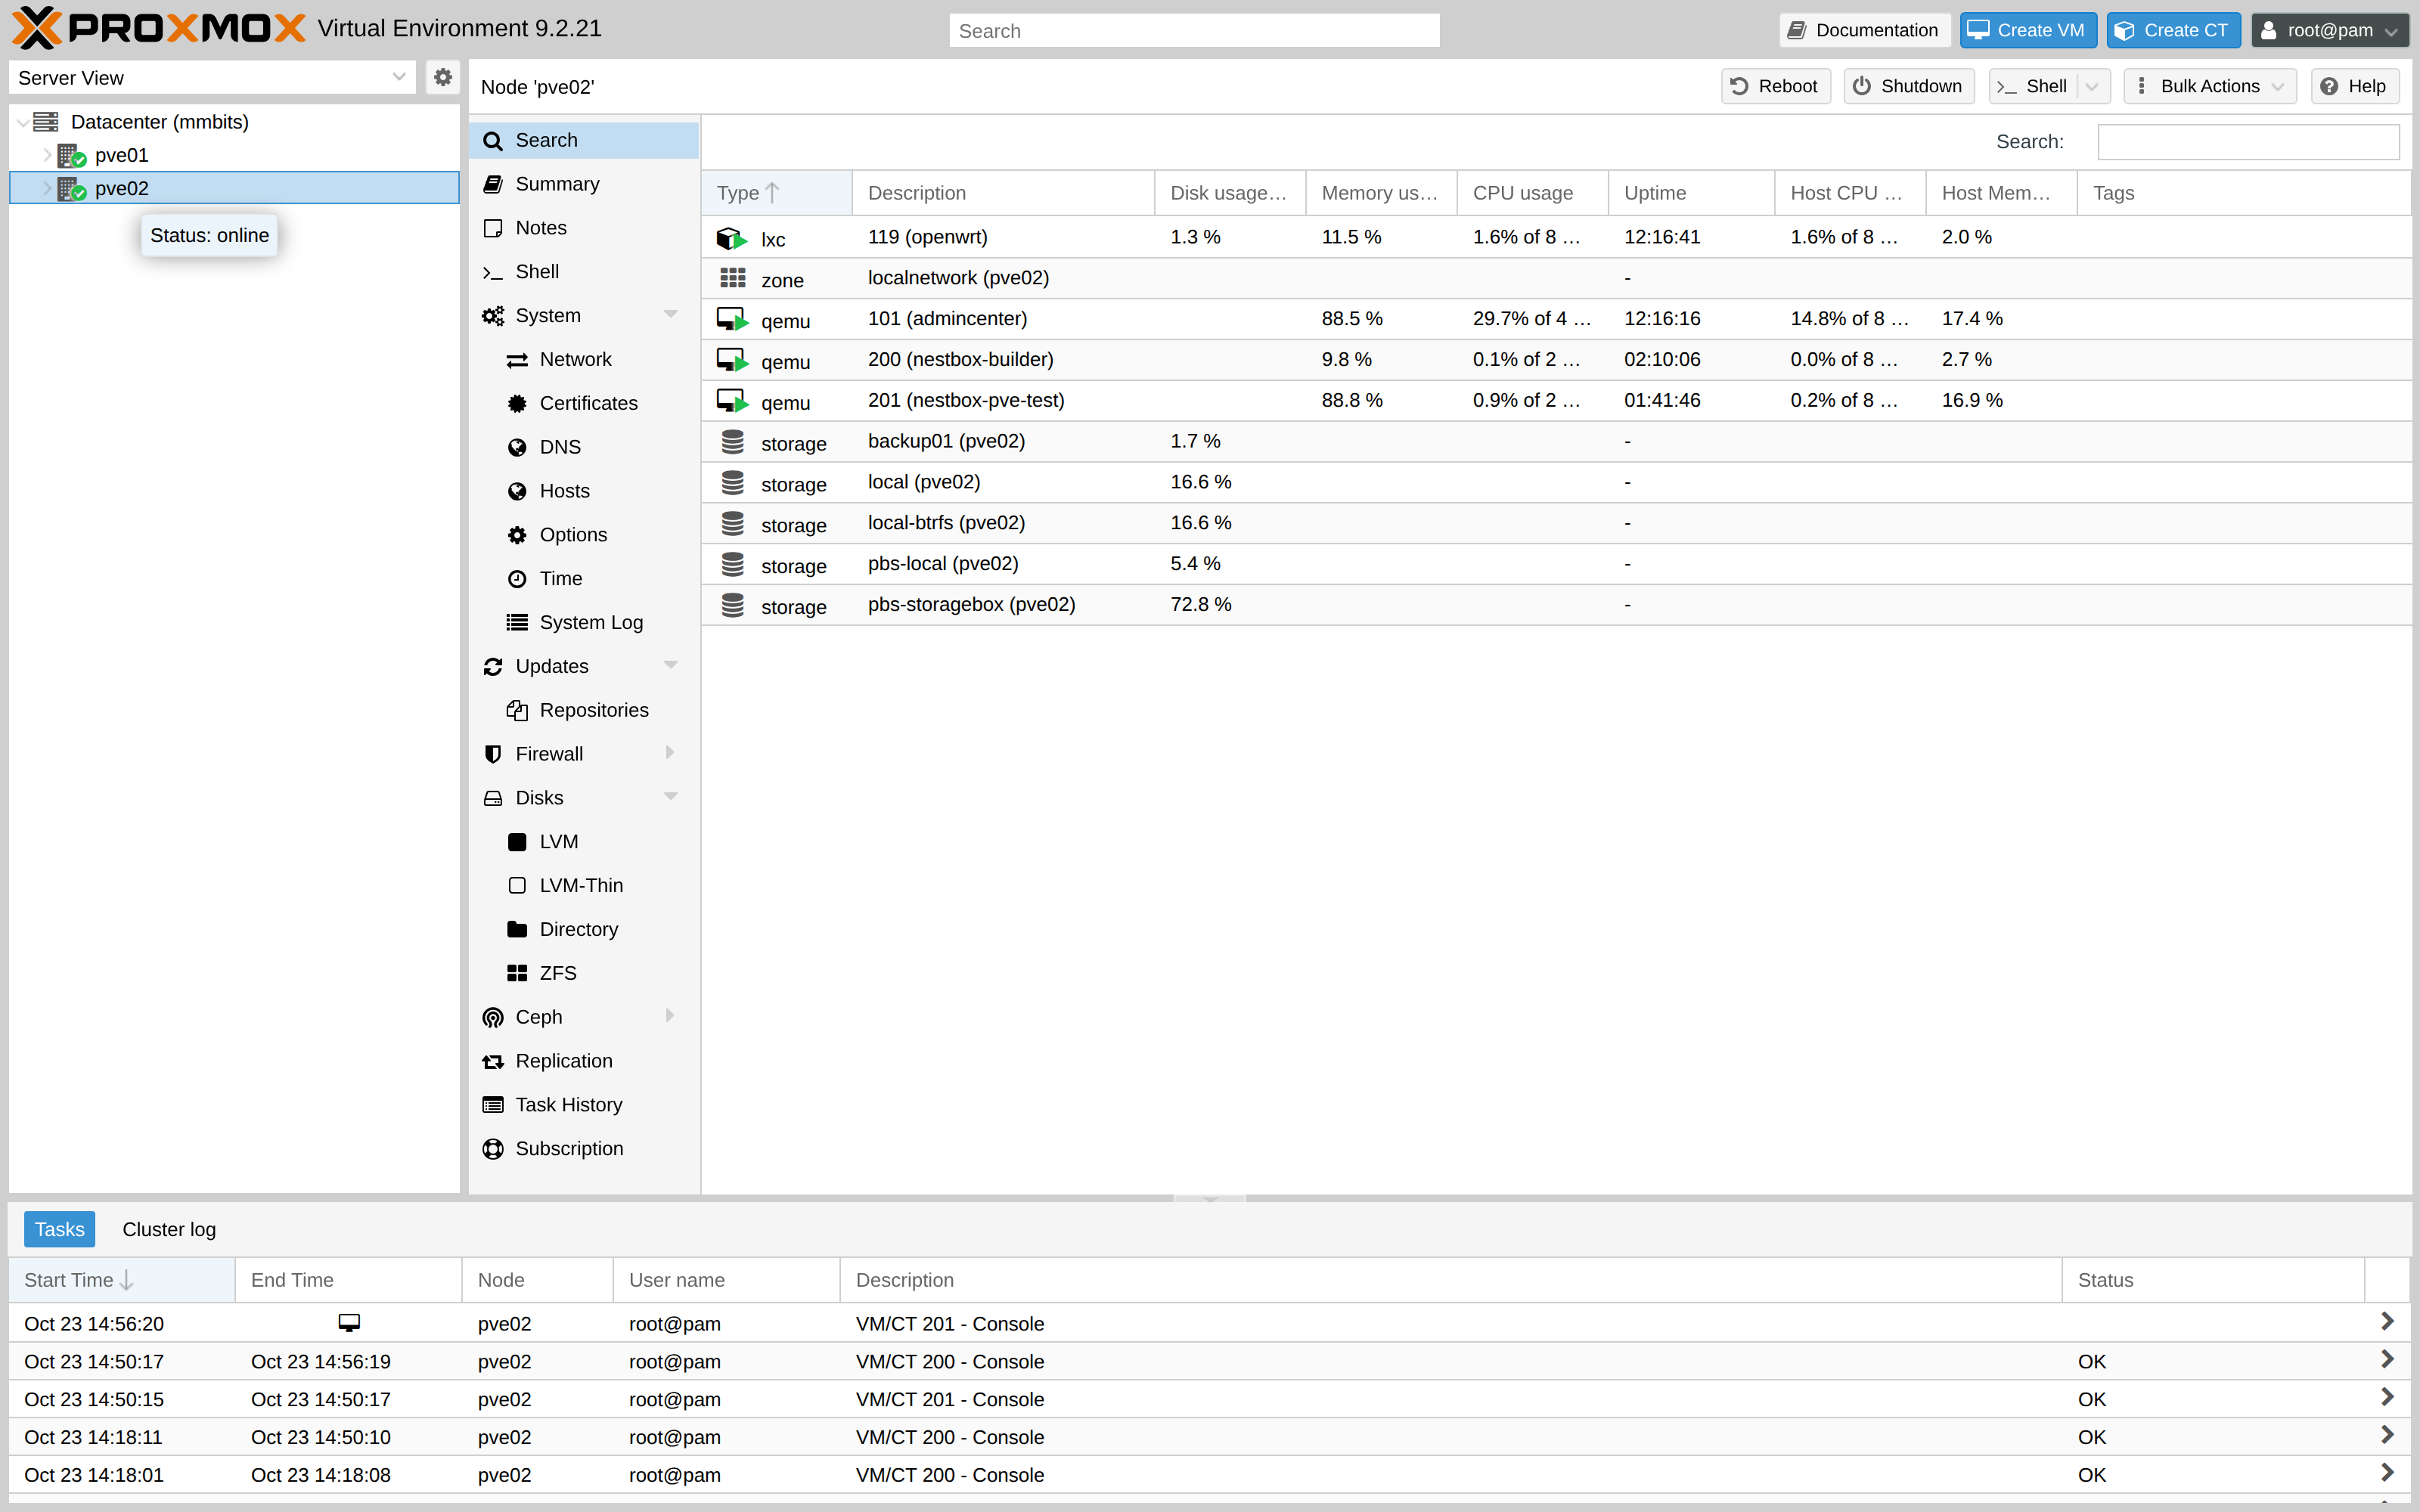Click the Datacenter icon in tree
Screen dimensions: 2420x1512
click(x=46, y=122)
